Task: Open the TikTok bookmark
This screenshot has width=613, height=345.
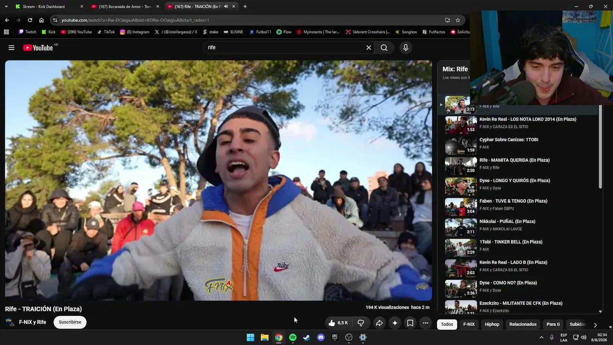Action: (106, 32)
